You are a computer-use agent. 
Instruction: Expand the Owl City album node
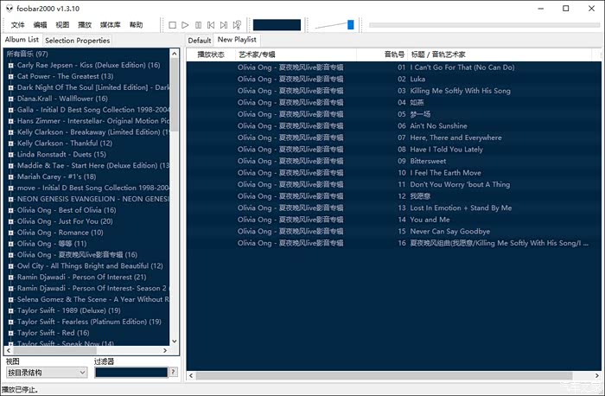10,266
